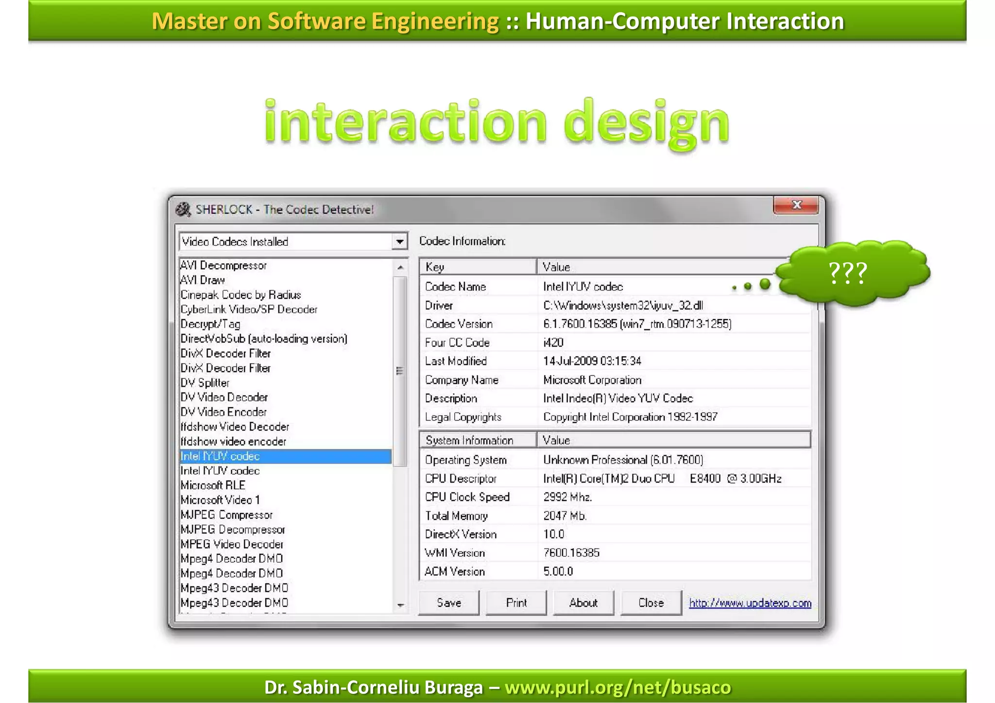The height and width of the screenshot is (703, 995).
Task: Click the 2992 Mhz. value
Action: 567,497
